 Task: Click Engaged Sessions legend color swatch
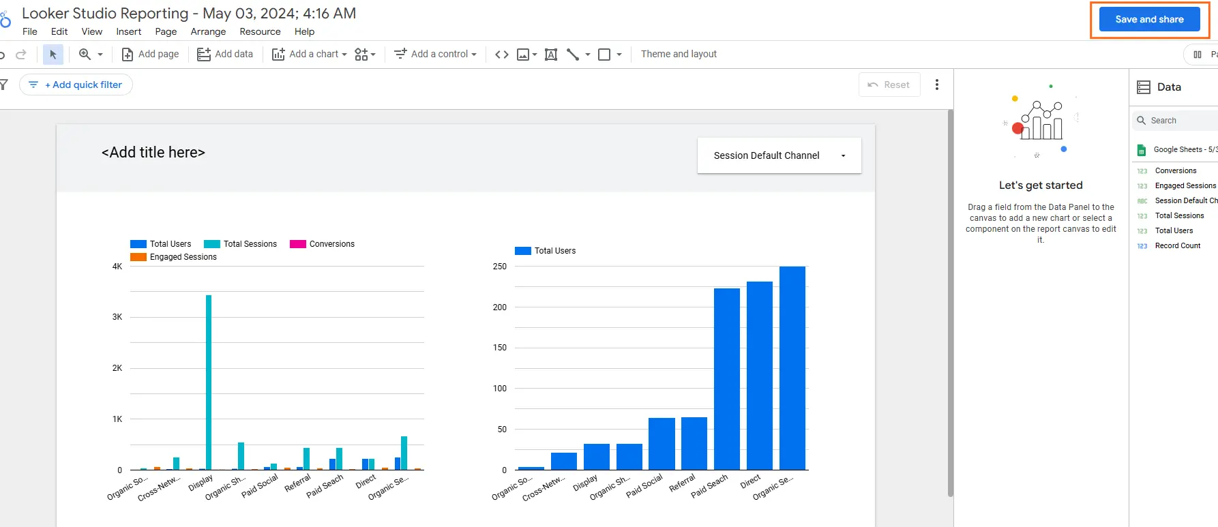click(x=138, y=257)
